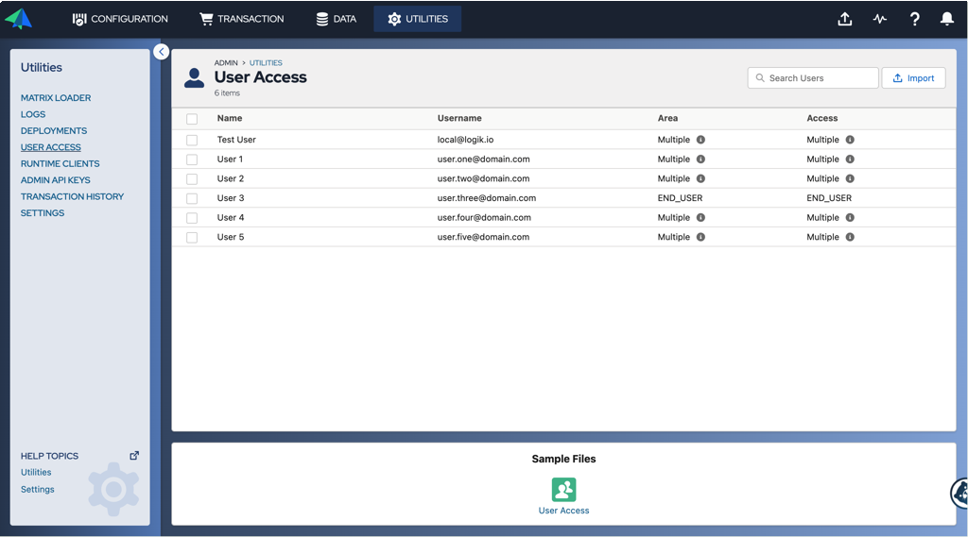This screenshot has height=537, width=968.
Task: Go to Matrix Loader
Action: pyautogui.click(x=56, y=98)
